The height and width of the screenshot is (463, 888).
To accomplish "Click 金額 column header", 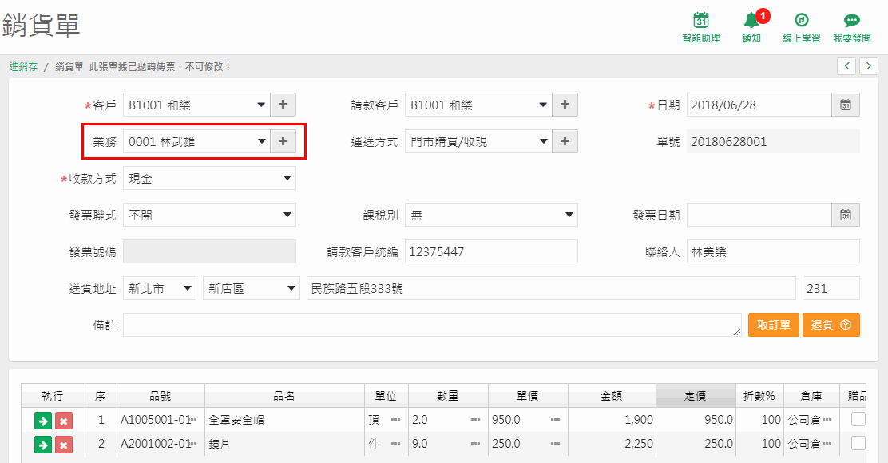I will click(612, 396).
